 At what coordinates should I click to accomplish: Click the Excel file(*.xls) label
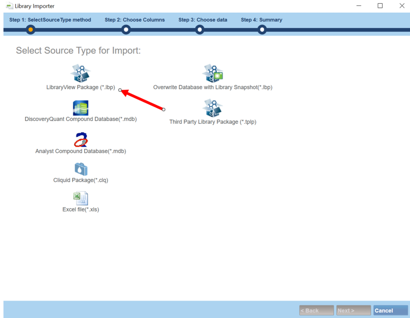point(80,209)
